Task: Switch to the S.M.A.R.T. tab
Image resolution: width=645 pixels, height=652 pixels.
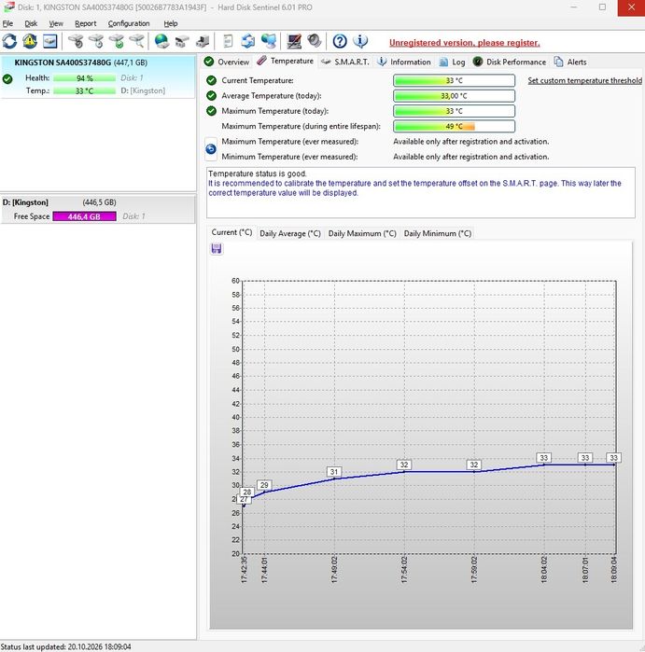Action: (x=345, y=62)
